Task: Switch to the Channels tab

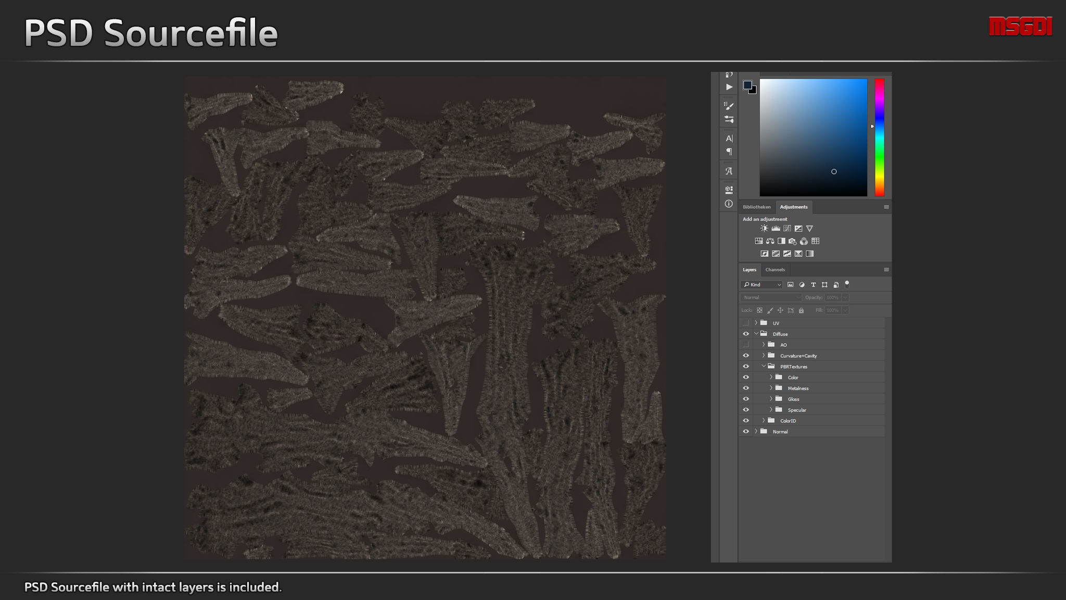Action: [x=775, y=270]
